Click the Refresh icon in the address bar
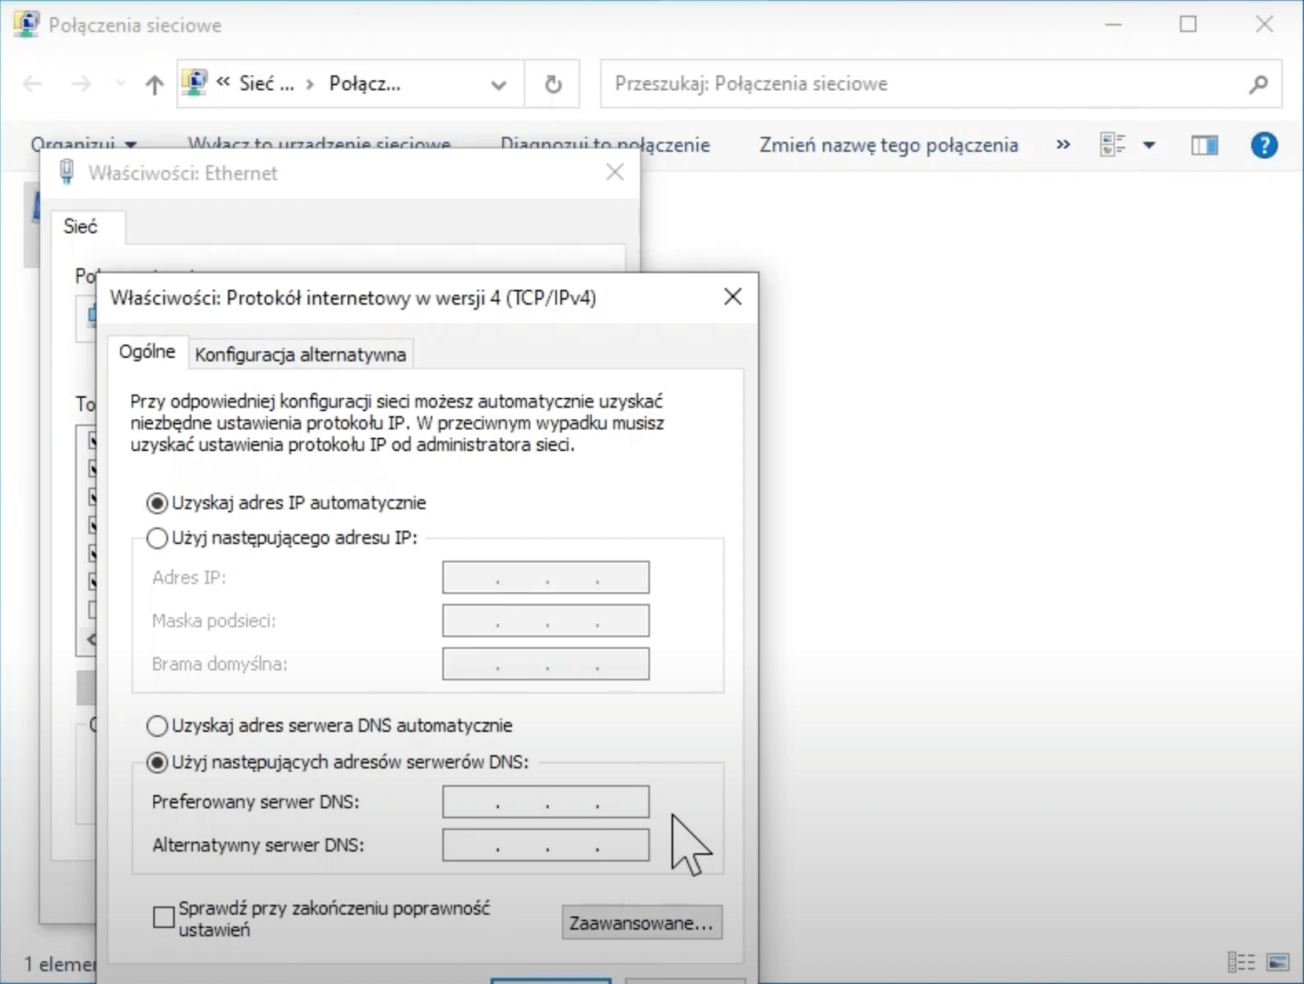Image resolution: width=1304 pixels, height=984 pixels. click(552, 83)
